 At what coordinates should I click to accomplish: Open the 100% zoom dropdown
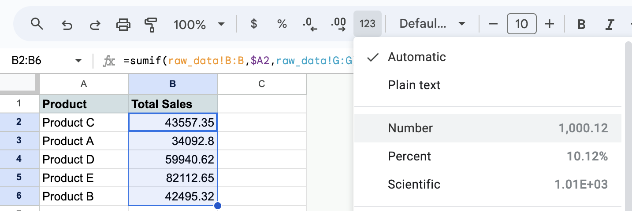199,24
